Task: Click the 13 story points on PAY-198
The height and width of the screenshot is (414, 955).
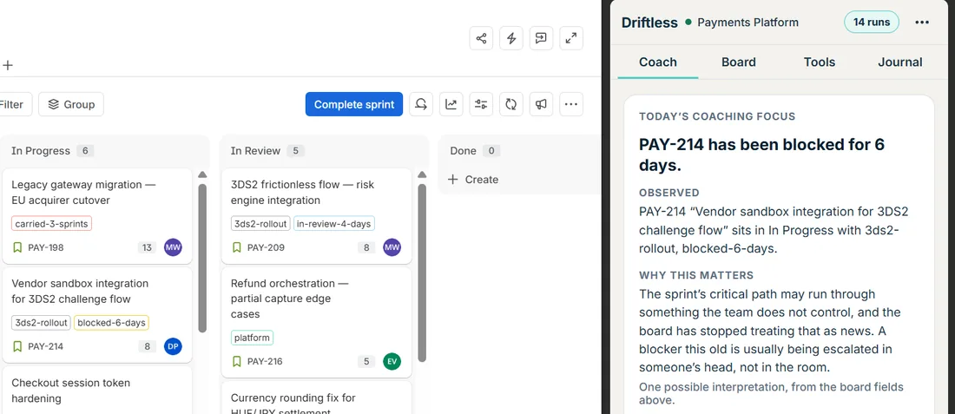Action: point(147,247)
